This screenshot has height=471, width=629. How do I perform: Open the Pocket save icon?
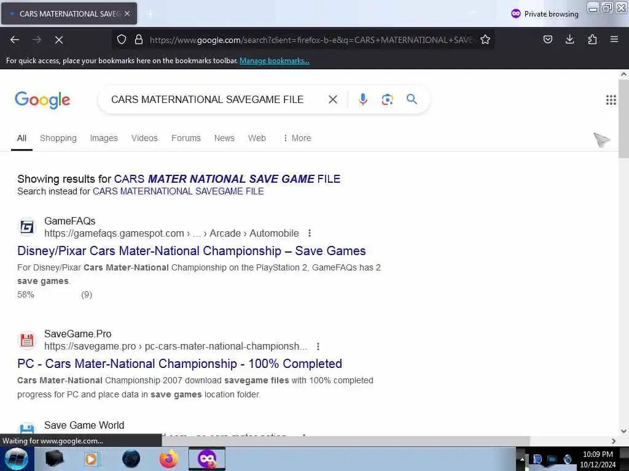[547, 39]
